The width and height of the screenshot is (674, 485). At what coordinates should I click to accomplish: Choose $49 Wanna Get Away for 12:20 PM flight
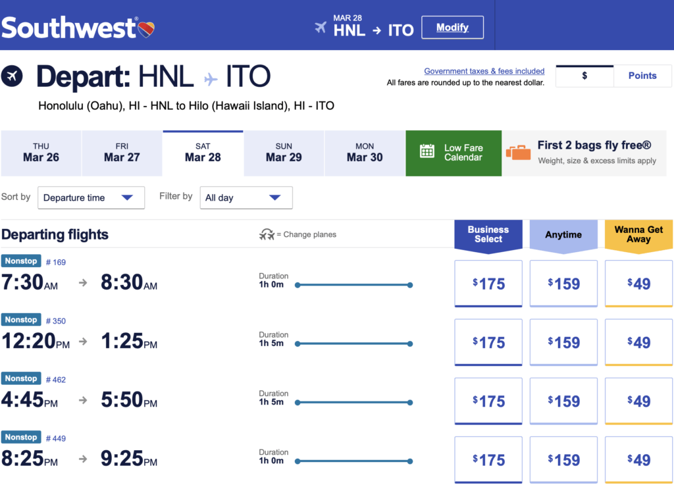(638, 342)
